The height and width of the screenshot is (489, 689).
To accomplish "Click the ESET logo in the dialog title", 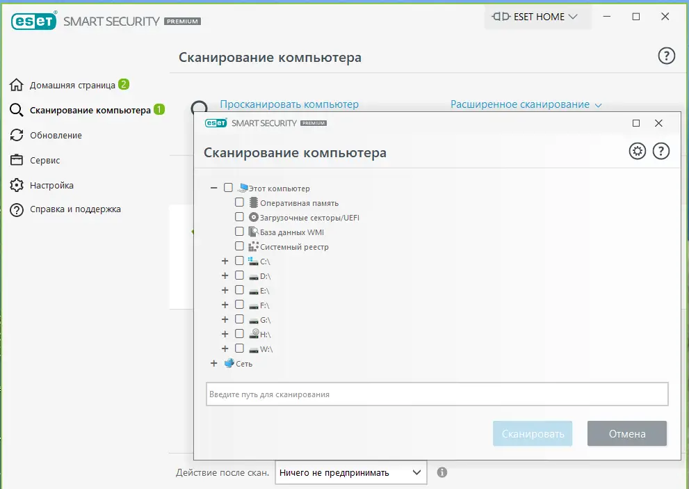I will 216,123.
